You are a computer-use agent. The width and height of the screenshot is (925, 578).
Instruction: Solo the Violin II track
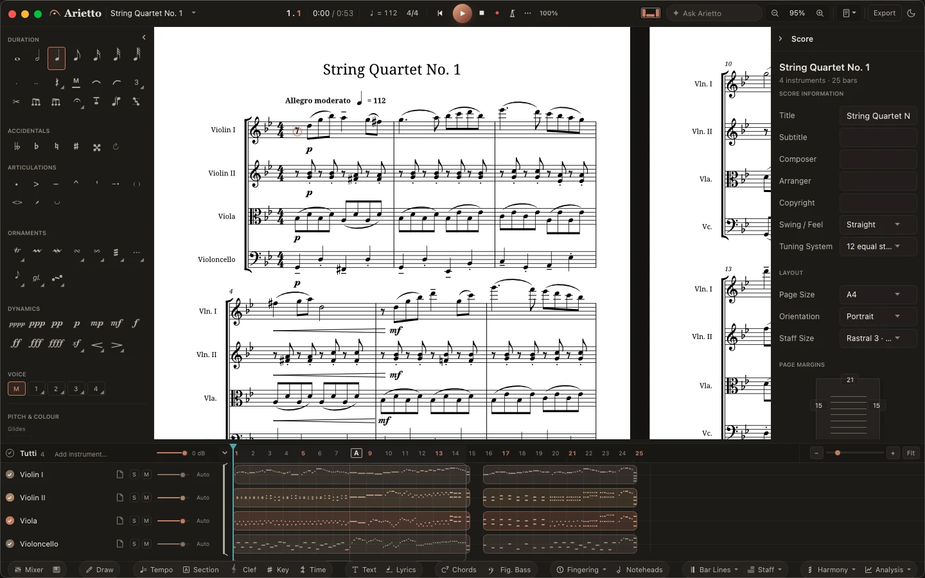[x=134, y=498]
